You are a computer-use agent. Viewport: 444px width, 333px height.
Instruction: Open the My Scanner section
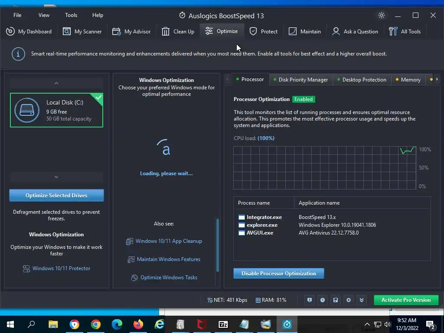(82, 31)
